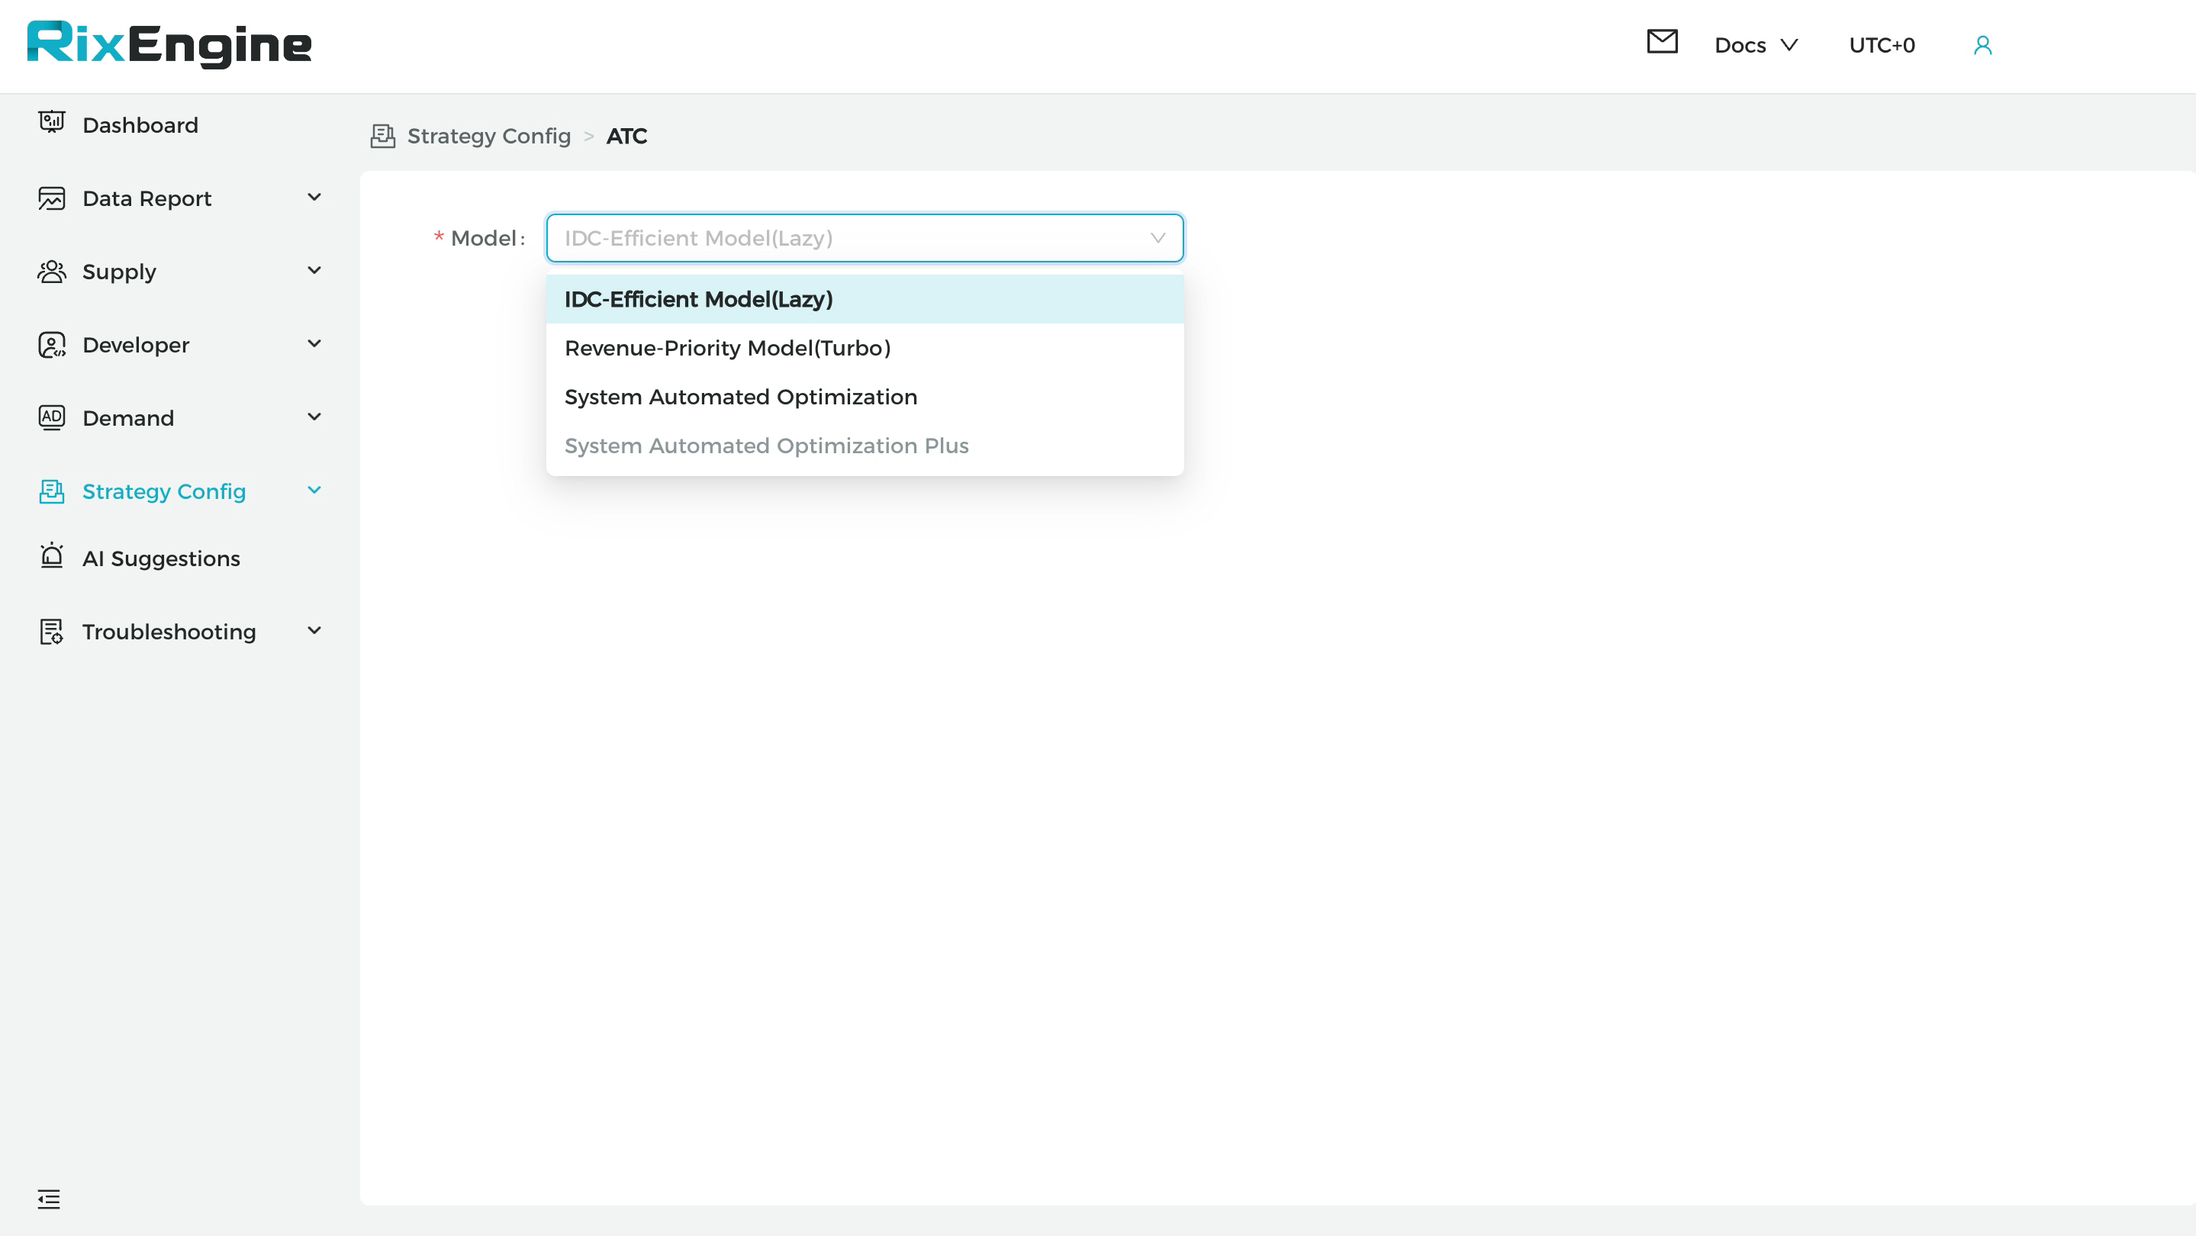
Task: Open the user profile icon
Action: click(1983, 45)
